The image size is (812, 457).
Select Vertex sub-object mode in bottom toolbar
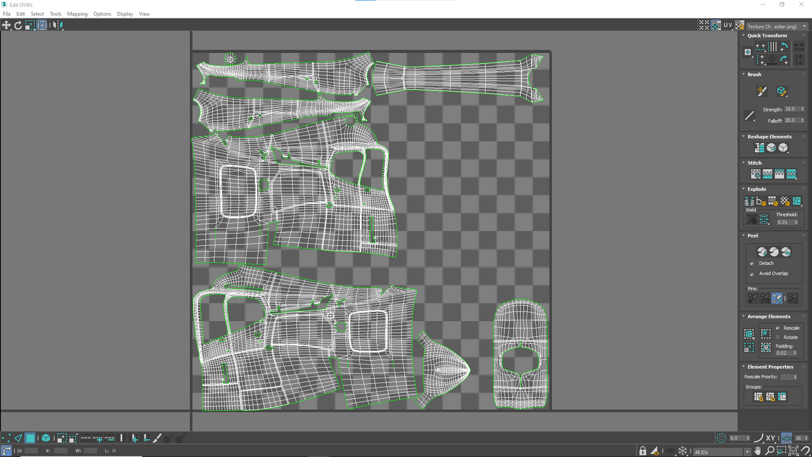pyautogui.click(x=6, y=438)
